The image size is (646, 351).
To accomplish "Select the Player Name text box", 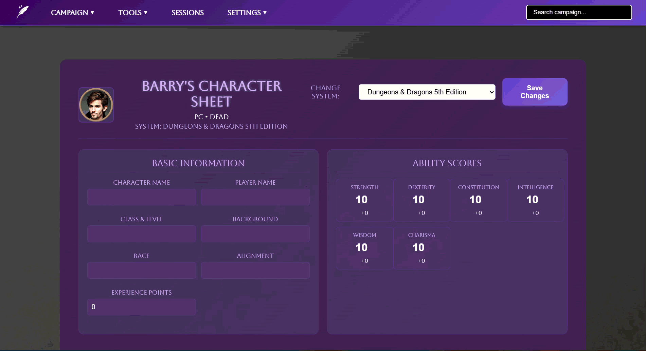I will (x=255, y=197).
